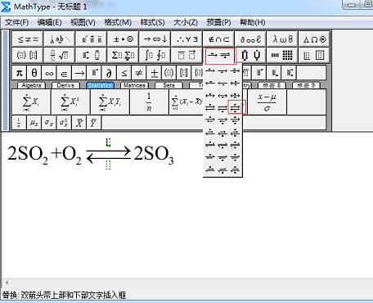The height and width of the screenshot is (303, 373).
Task: Open the 编辑(E) menu
Action: [49, 22]
